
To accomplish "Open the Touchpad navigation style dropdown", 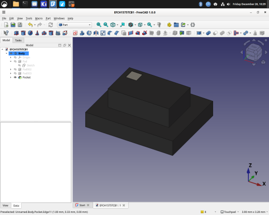I will coord(230,212).
